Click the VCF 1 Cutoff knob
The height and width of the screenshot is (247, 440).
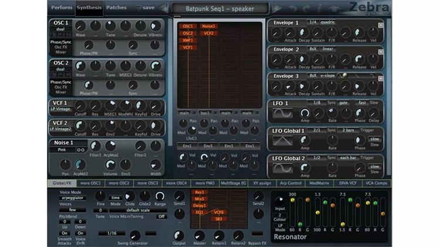click(x=80, y=106)
